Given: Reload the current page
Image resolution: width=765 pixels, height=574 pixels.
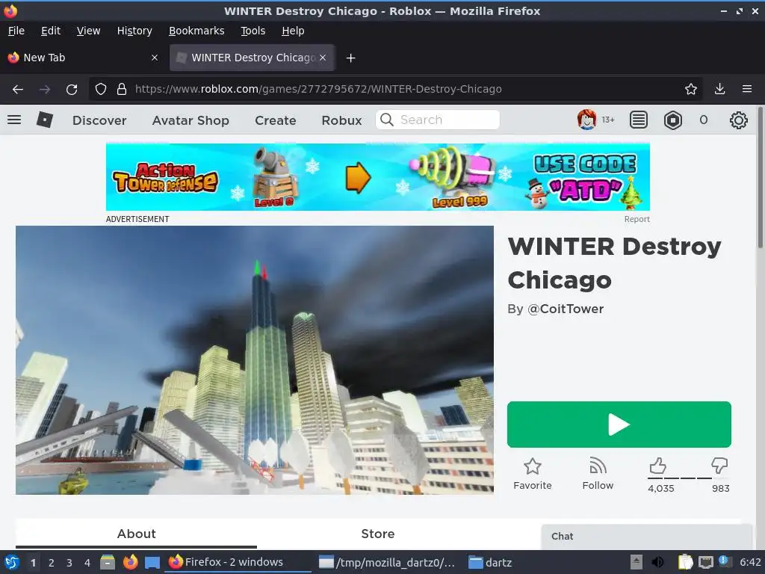Looking at the screenshot, I should (x=72, y=90).
